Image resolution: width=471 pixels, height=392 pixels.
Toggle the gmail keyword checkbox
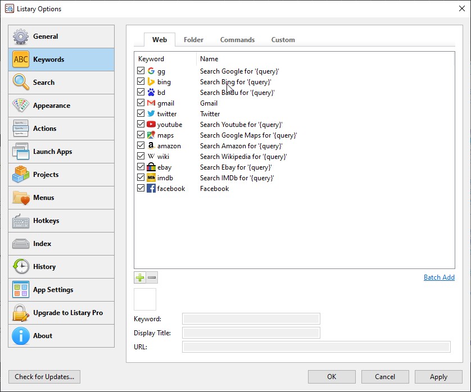coord(141,103)
